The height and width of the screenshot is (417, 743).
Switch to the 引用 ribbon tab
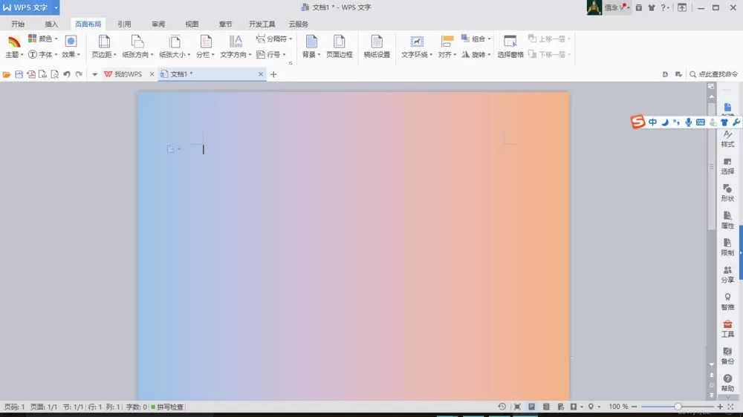pyautogui.click(x=124, y=24)
